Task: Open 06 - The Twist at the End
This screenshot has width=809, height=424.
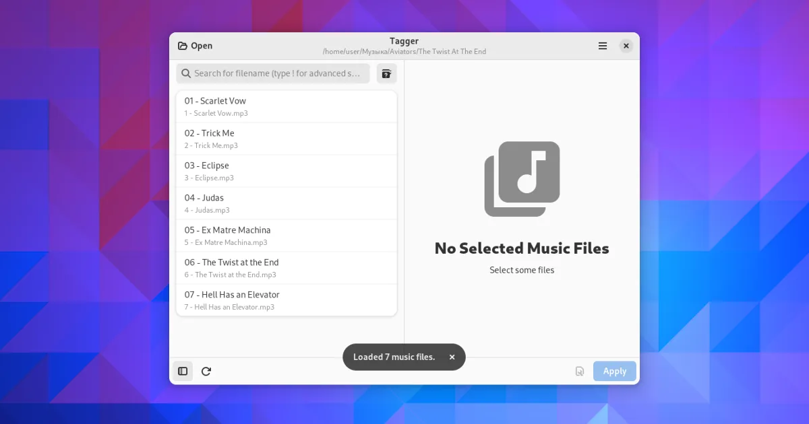Action: 287,268
